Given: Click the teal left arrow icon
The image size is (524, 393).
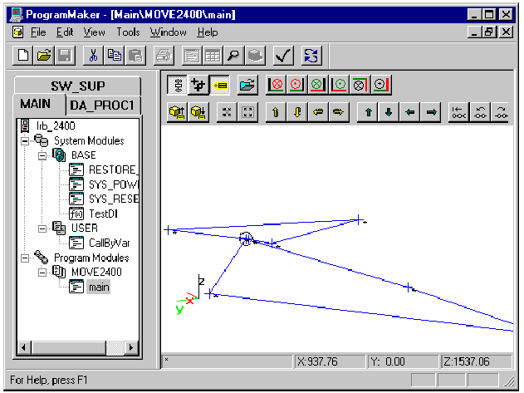Looking at the screenshot, I should pos(409,112).
